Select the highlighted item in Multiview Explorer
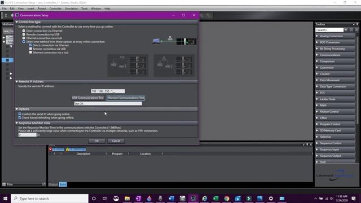Image resolution: width=361 pixels, height=203 pixels. point(7,60)
